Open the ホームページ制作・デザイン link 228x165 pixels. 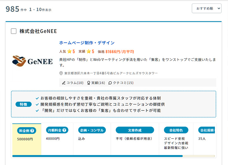coord(87,43)
